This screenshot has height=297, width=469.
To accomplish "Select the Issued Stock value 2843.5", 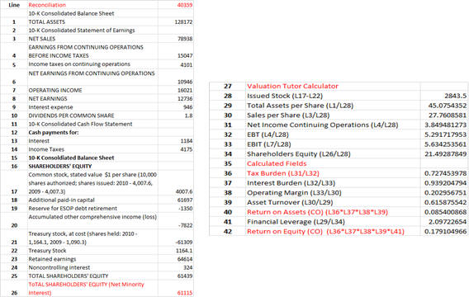I will pyautogui.click(x=444, y=96).
